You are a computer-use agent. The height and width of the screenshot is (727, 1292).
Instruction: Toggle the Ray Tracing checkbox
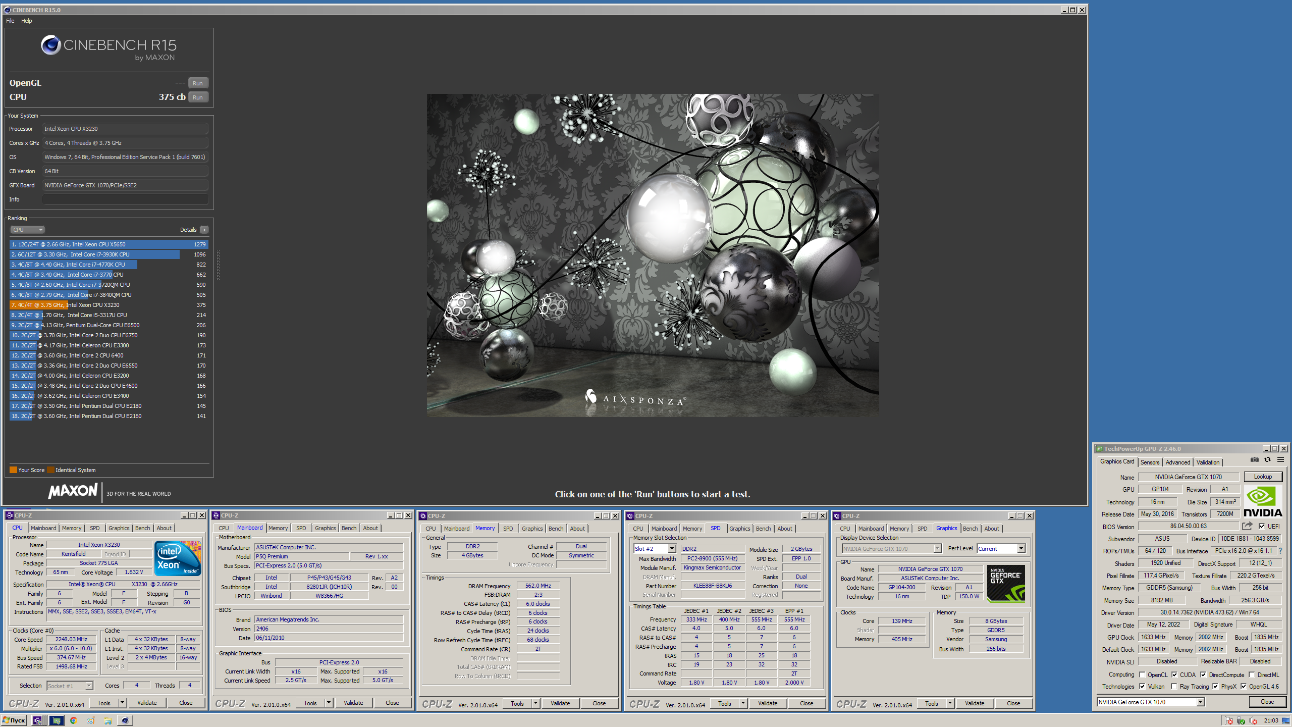[x=1174, y=686]
